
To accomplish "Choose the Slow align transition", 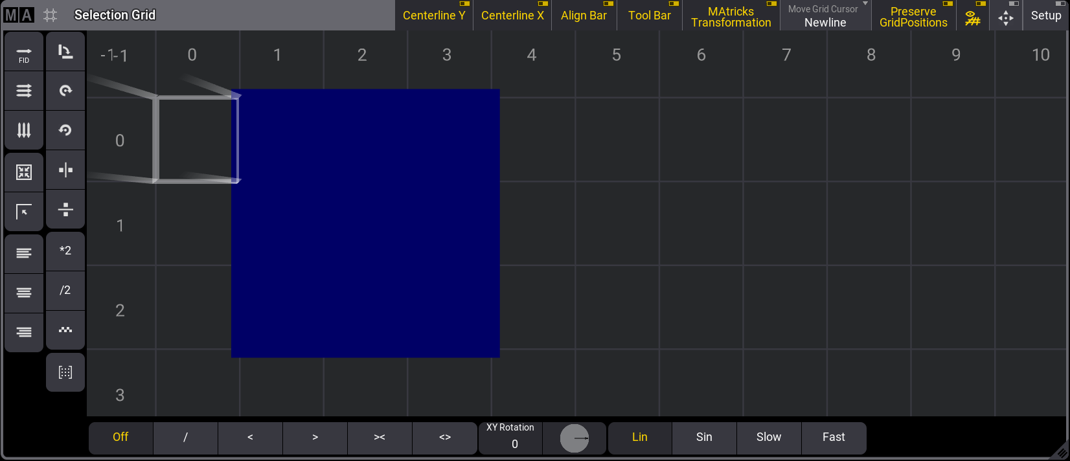I will (x=769, y=437).
